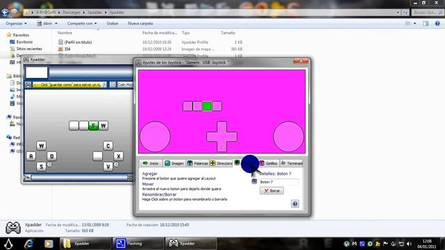Click the right stick circle on layout

(x=289, y=137)
